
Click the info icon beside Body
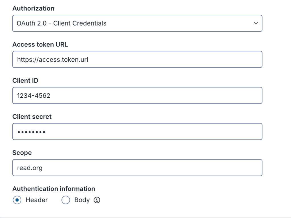tap(97, 200)
